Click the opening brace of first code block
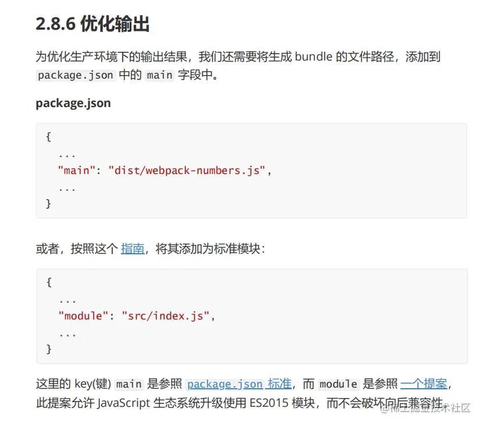Image resolution: width=483 pixels, height=426 pixels. pos(48,137)
